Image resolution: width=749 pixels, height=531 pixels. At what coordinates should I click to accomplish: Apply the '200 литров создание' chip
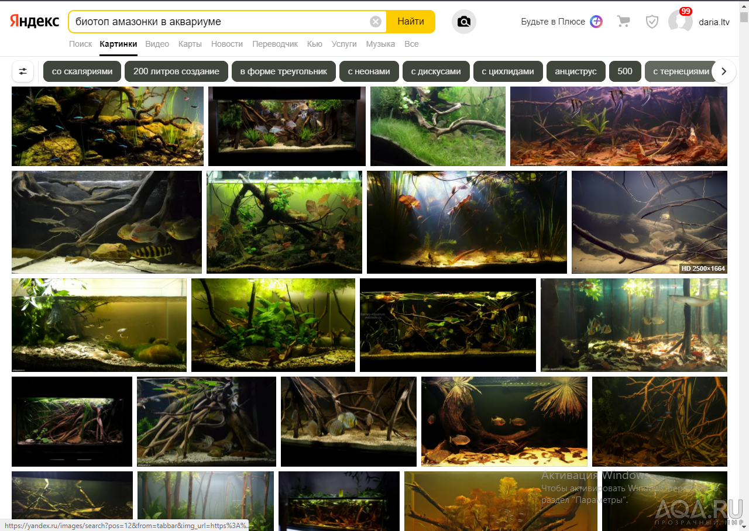(176, 71)
